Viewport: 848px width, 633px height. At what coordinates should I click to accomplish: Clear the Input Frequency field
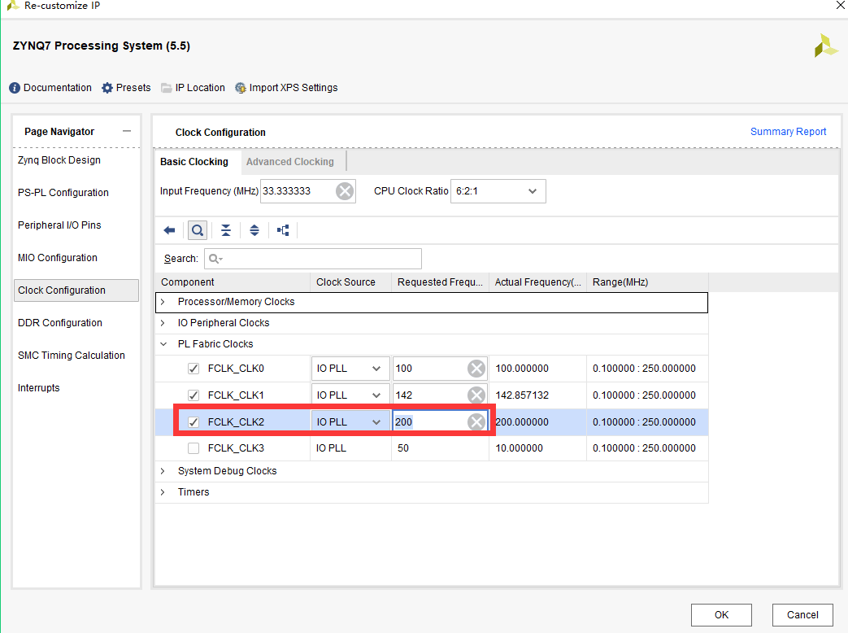coord(345,191)
